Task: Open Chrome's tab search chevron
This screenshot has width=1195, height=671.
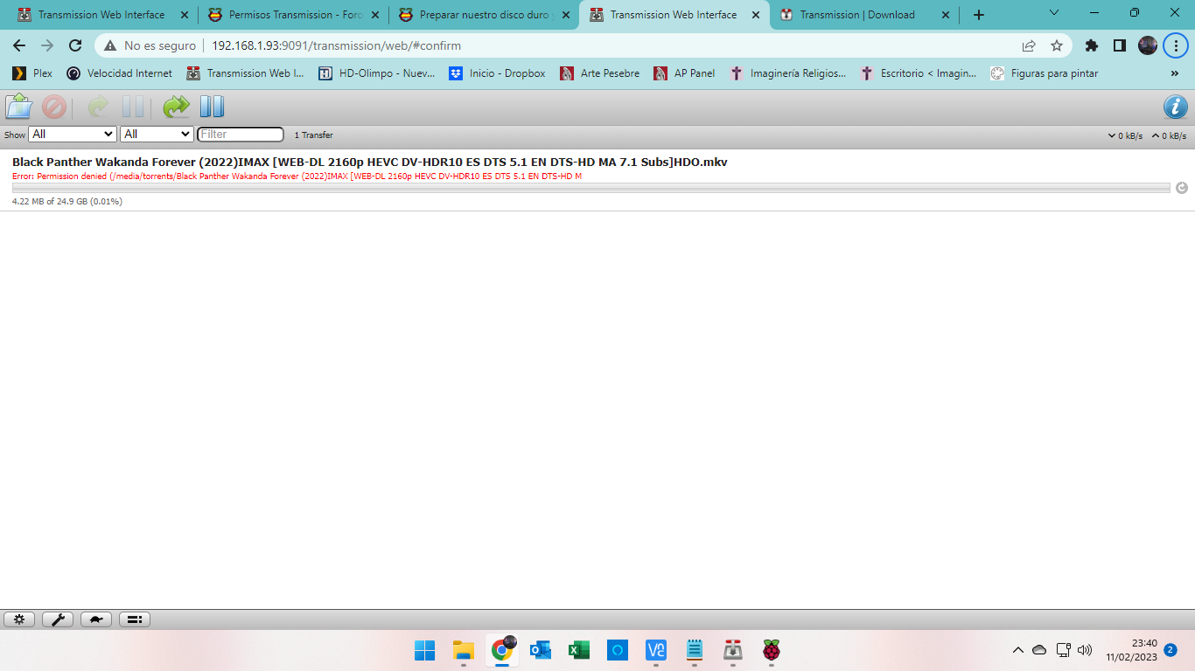Action: (1053, 14)
